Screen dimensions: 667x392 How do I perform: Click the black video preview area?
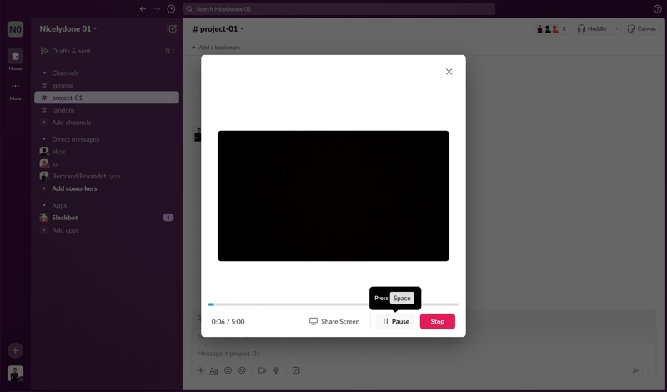333,196
